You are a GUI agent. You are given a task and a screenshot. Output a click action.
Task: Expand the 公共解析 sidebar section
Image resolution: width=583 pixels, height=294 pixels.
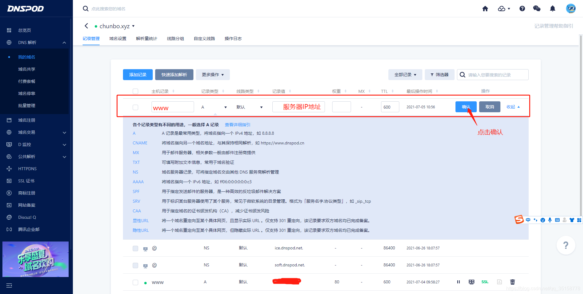tap(64, 157)
